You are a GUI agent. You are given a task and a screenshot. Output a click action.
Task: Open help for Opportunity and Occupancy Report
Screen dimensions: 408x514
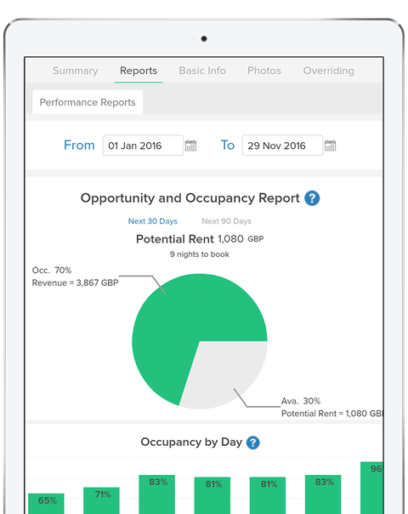tap(312, 198)
